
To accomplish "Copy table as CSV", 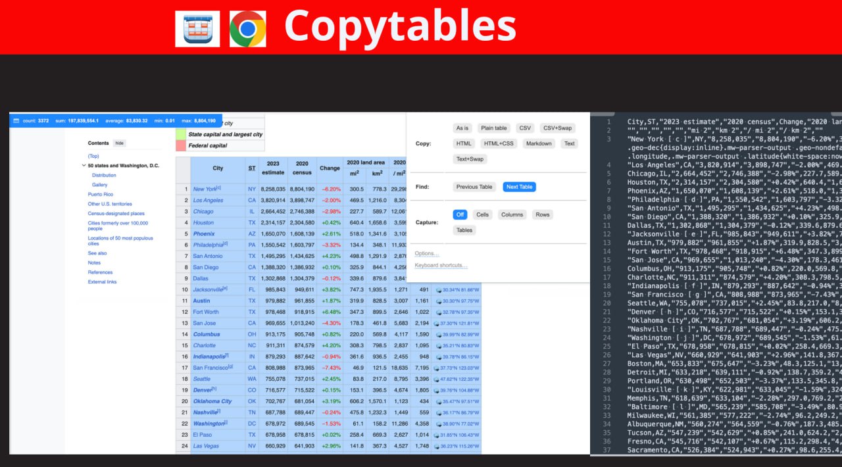I will [524, 128].
